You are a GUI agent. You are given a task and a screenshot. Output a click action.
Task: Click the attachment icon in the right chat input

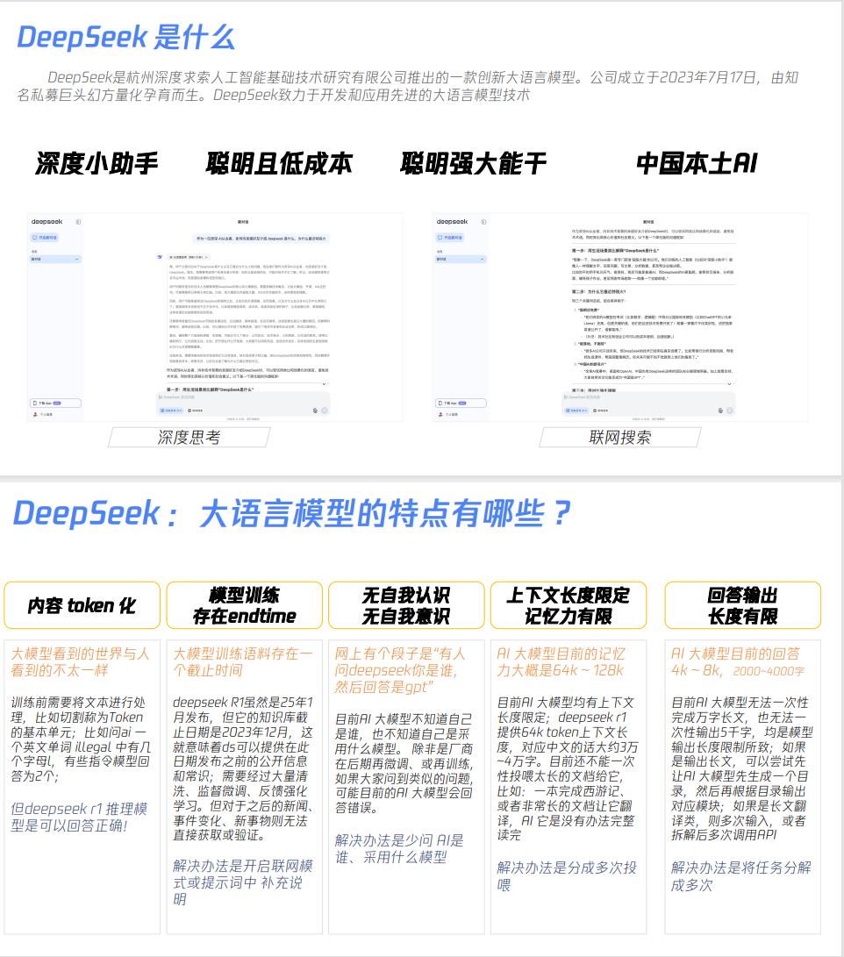(x=719, y=411)
